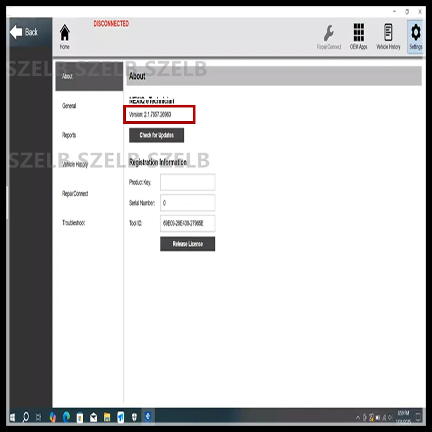Focus the Serial Number input field
The height and width of the screenshot is (432, 432).
(x=188, y=203)
